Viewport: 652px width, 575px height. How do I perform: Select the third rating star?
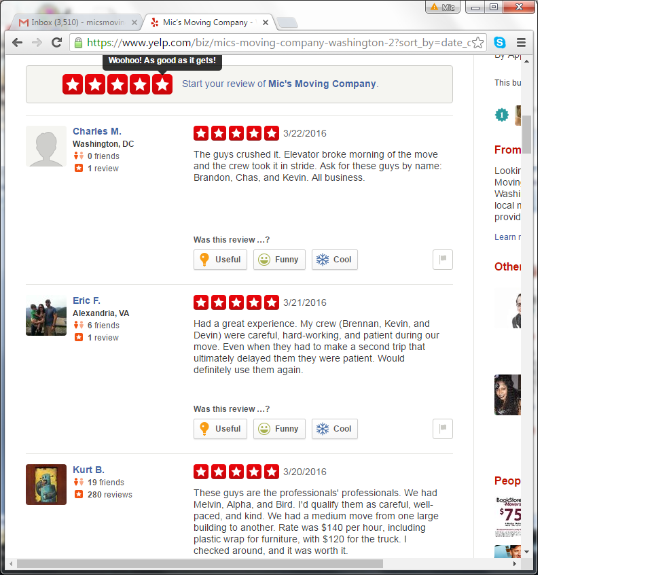coord(117,84)
